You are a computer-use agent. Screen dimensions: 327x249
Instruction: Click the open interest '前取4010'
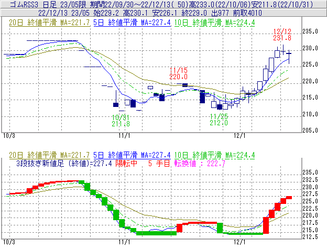(247, 13)
